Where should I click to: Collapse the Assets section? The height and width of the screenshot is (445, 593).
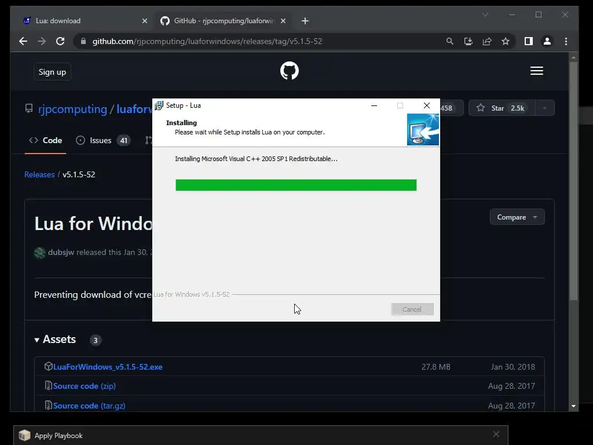pyautogui.click(x=55, y=340)
